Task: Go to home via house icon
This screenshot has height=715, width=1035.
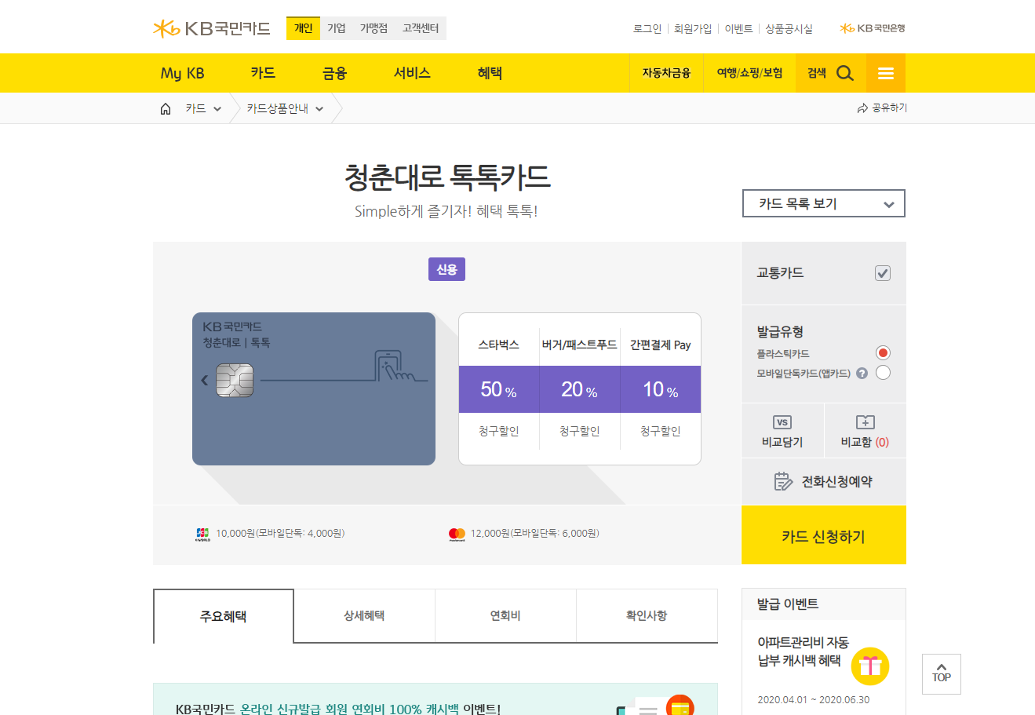Action: click(x=166, y=109)
